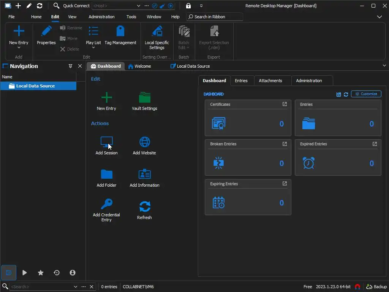Open Expired Entries card pop-out icon
The height and width of the screenshot is (292, 389).
pyautogui.click(x=375, y=144)
